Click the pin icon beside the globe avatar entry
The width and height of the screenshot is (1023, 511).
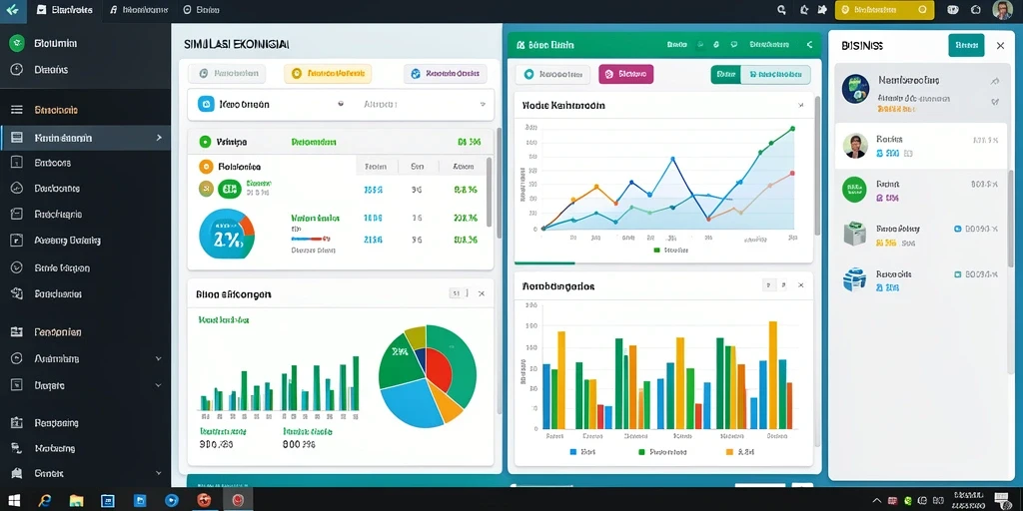994,82
